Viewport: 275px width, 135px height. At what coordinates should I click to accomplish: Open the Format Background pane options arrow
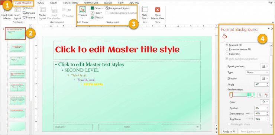[x=269, y=29]
